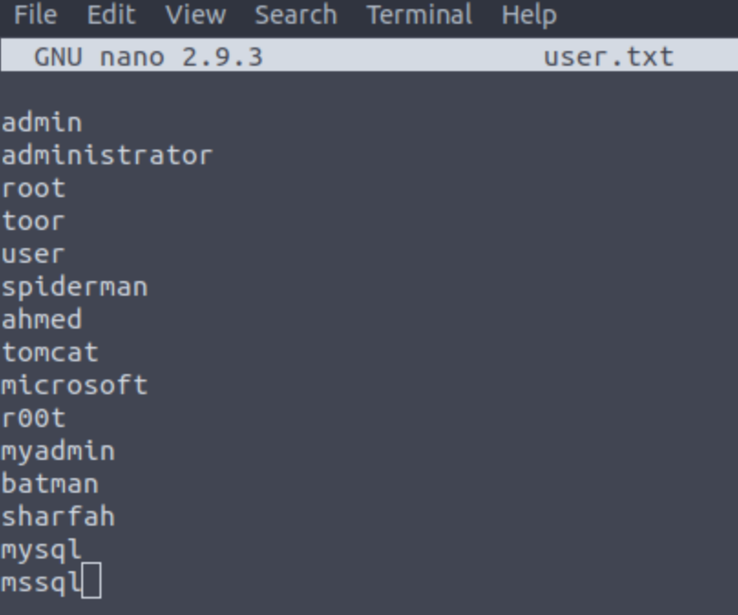Screen dimensions: 738x615
Task: Place cursor on the sharfah line
Action: tap(58, 517)
